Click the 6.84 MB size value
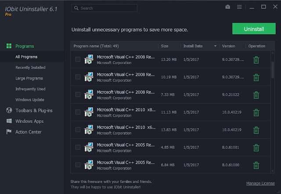Viewport: 281px width, 194px height. [x=168, y=165]
